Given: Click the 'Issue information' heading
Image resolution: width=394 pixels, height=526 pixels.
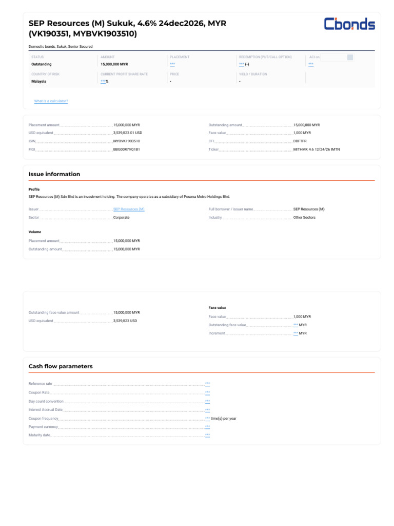Looking at the screenshot, I should pos(54,174).
